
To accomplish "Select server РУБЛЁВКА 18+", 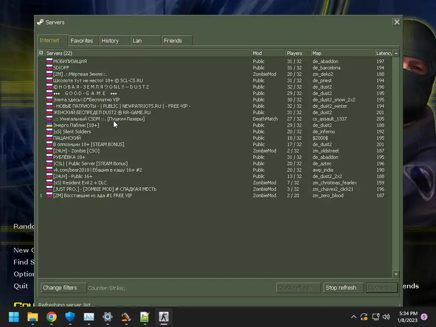I will (215, 157).
